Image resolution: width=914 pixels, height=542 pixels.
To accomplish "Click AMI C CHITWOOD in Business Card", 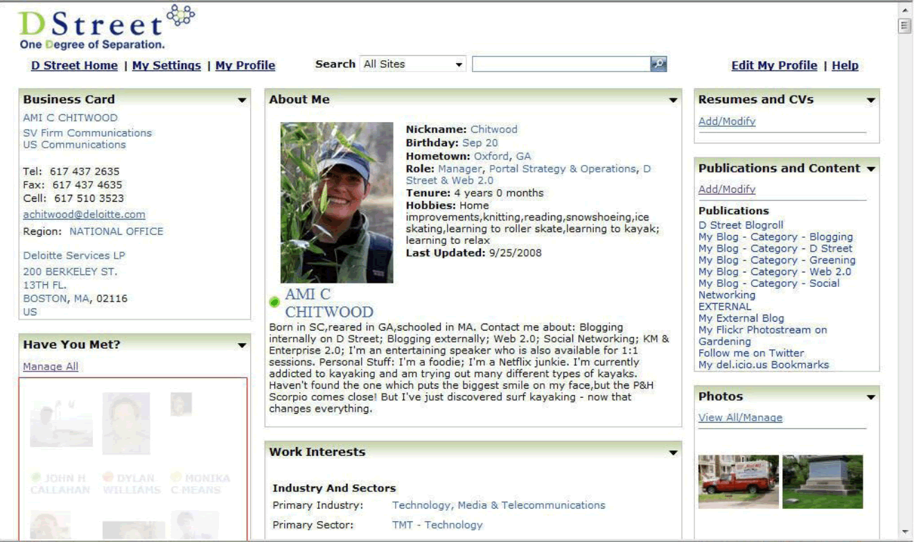I will [70, 118].
